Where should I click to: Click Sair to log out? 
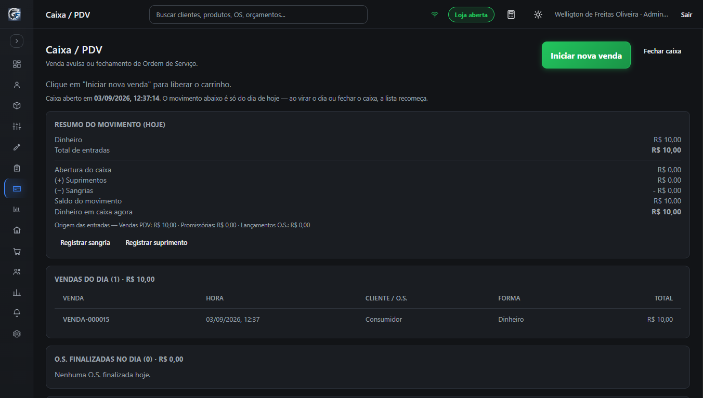[x=686, y=15]
